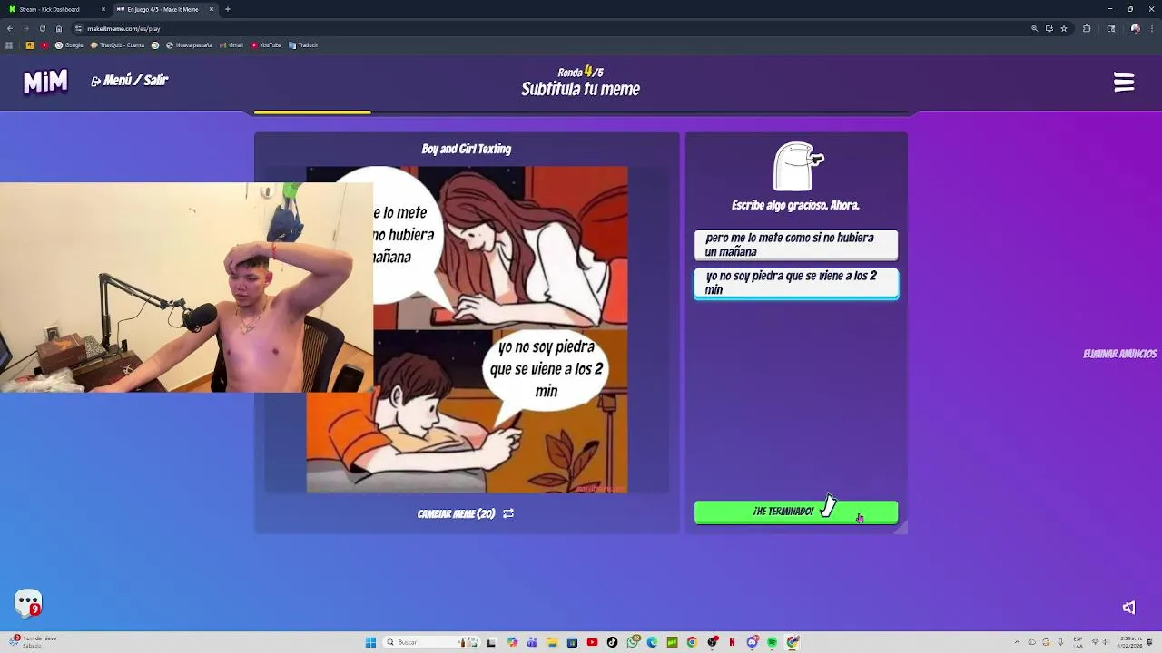Click the swap arrows icon beside Cambiar meme
Image resolution: width=1162 pixels, height=653 pixels.
click(508, 513)
